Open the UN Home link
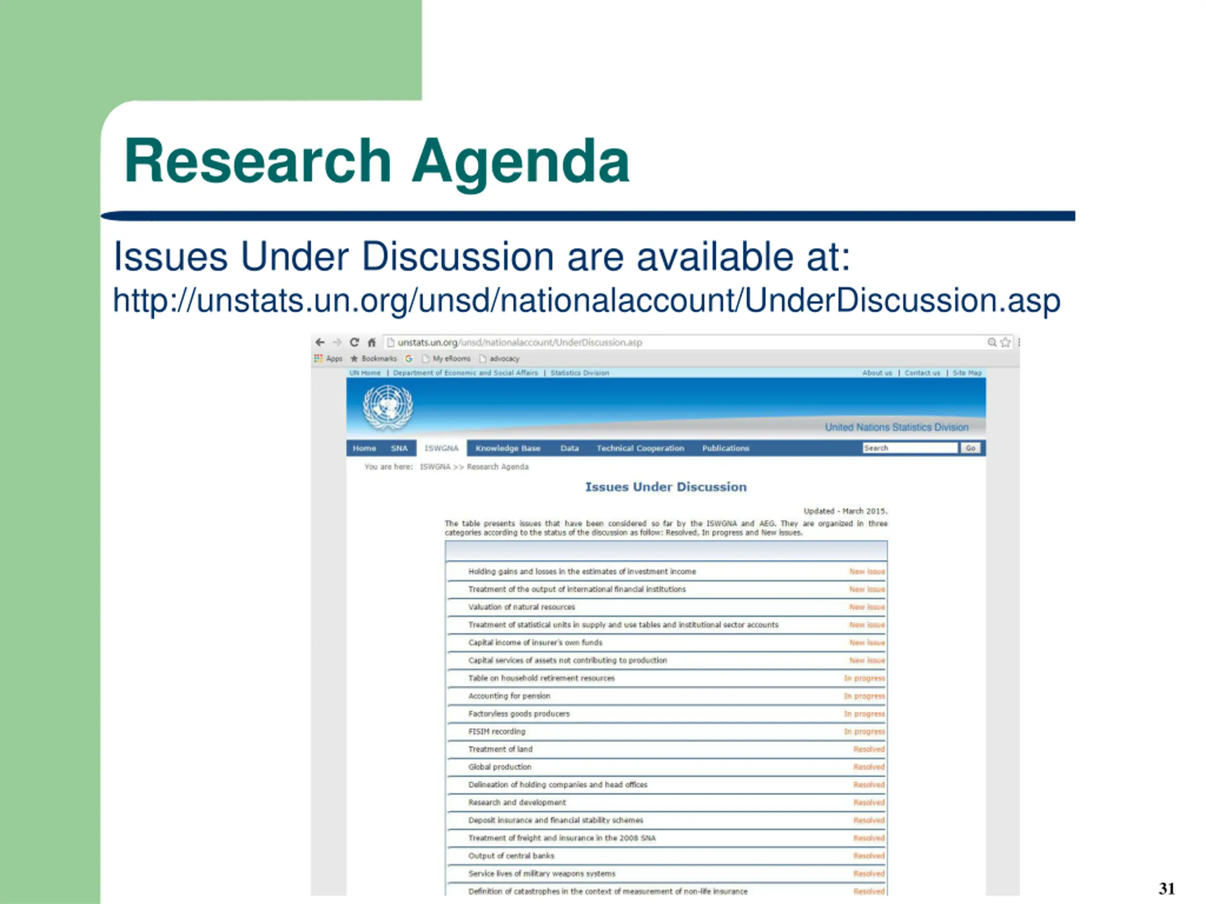 click(365, 373)
